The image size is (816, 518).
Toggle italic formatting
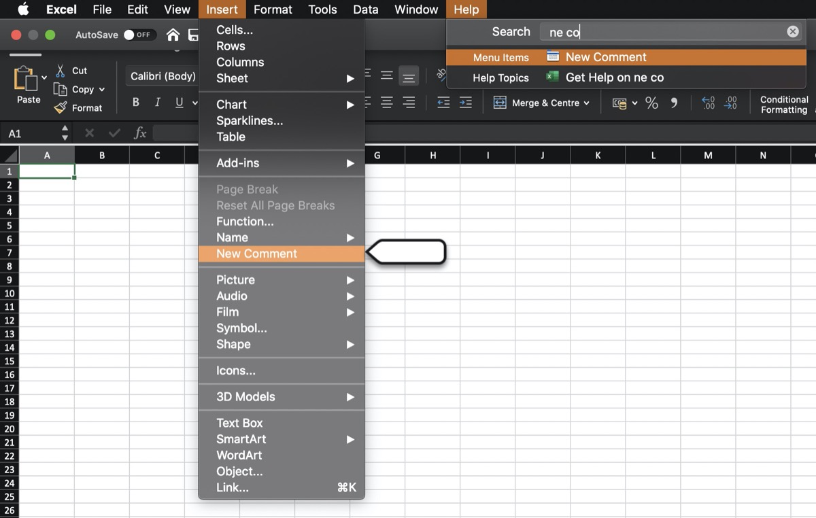(x=158, y=103)
